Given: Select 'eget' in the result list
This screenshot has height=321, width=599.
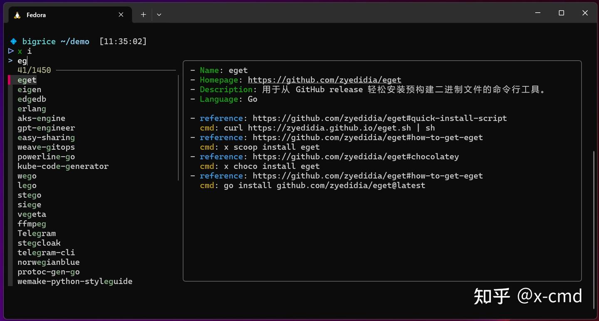Looking at the screenshot, I should tap(27, 80).
